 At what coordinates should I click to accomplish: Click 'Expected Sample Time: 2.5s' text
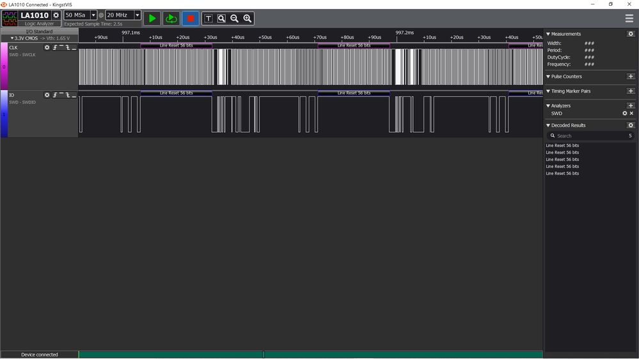point(93,24)
